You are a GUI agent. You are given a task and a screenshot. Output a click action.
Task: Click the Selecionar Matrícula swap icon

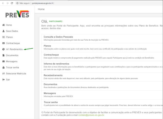(x=4, y=74)
